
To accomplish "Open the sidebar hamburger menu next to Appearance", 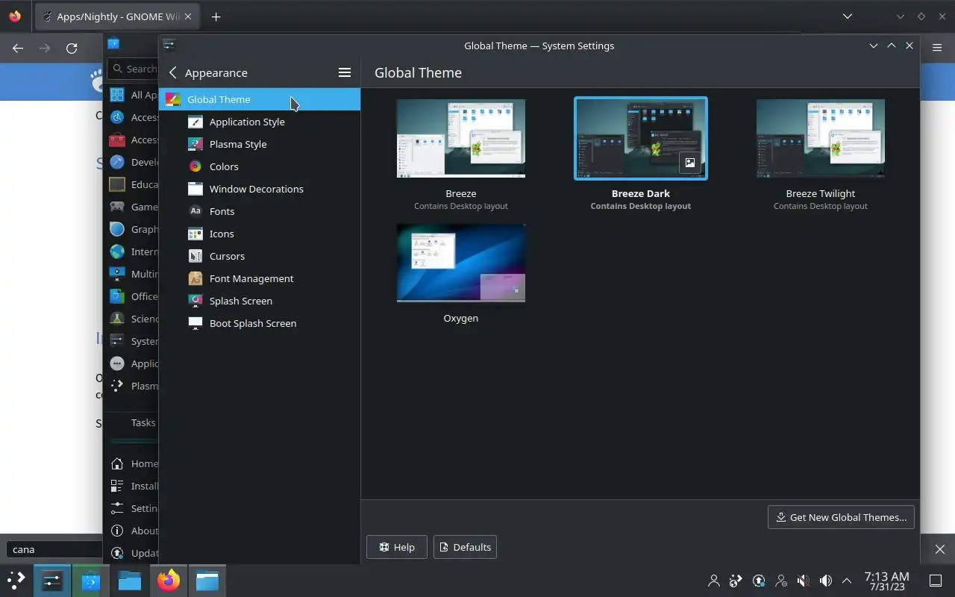I will (x=345, y=72).
